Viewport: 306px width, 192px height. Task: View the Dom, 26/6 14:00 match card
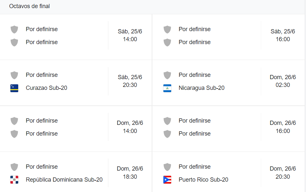coord(76,129)
